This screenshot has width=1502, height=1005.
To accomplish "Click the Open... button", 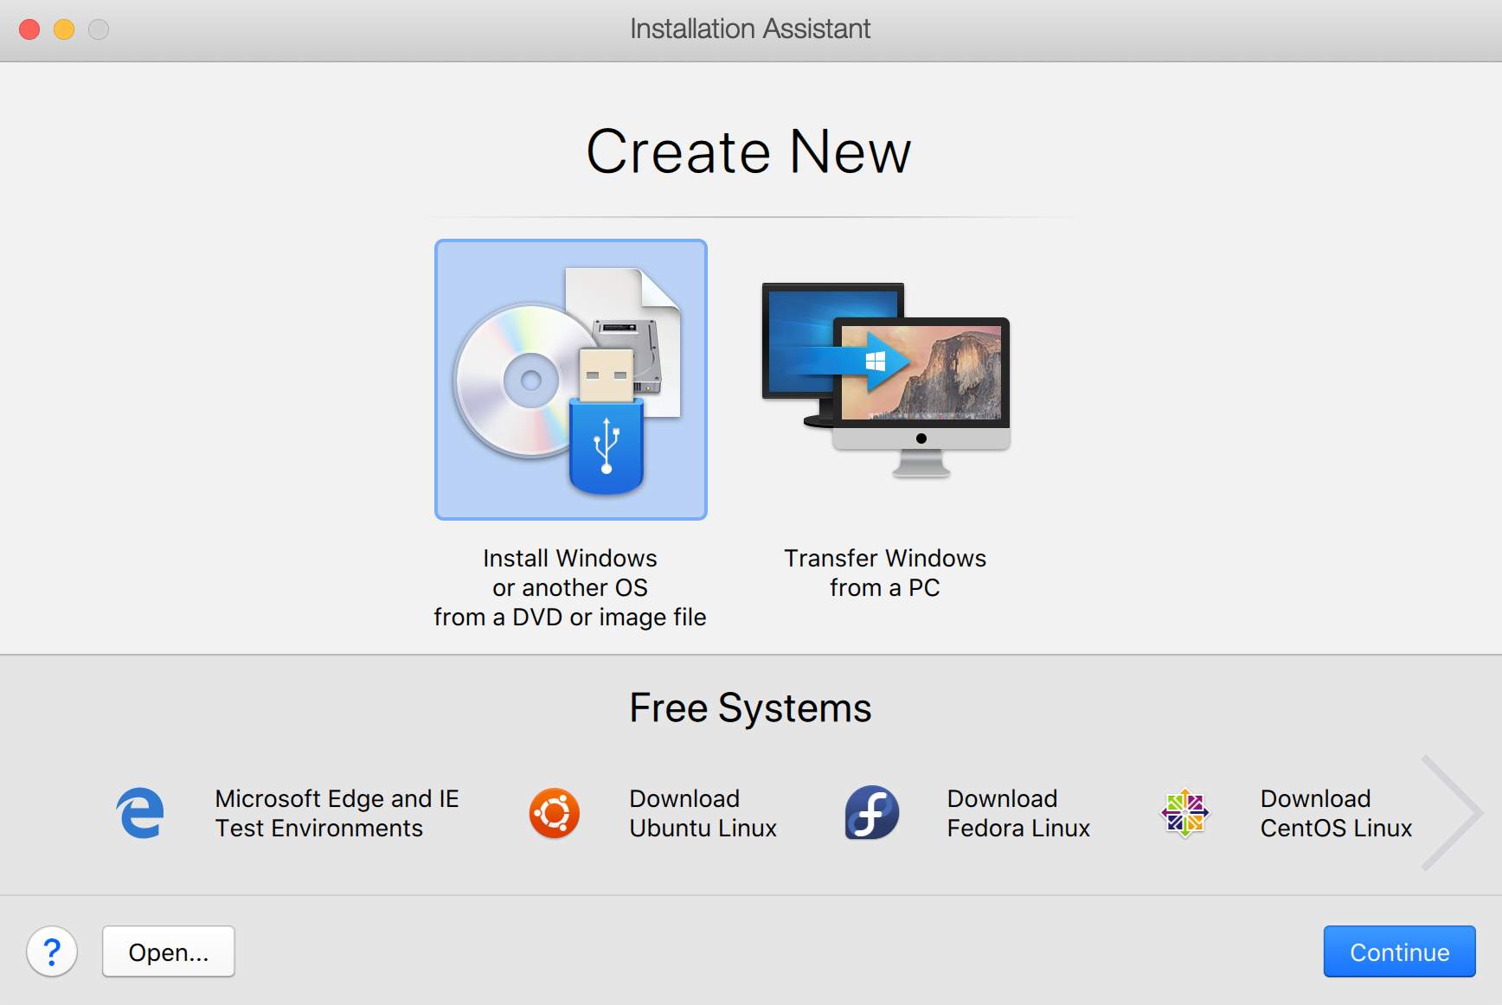I will (169, 951).
